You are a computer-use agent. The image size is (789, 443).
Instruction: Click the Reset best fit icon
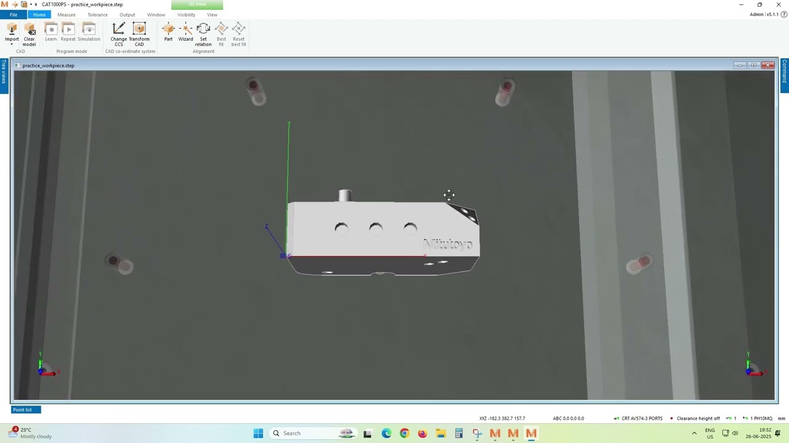(239, 29)
